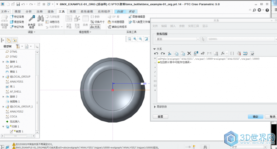Switch to the 分析 ribbon tab
The width and height of the screenshot is (277, 149).
(x=28, y=11)
